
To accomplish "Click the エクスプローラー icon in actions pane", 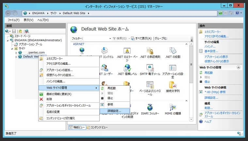I will (201, 32).
